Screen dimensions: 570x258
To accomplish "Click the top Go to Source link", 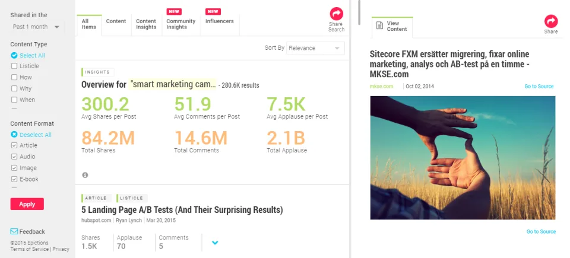I will pos(539,87).
